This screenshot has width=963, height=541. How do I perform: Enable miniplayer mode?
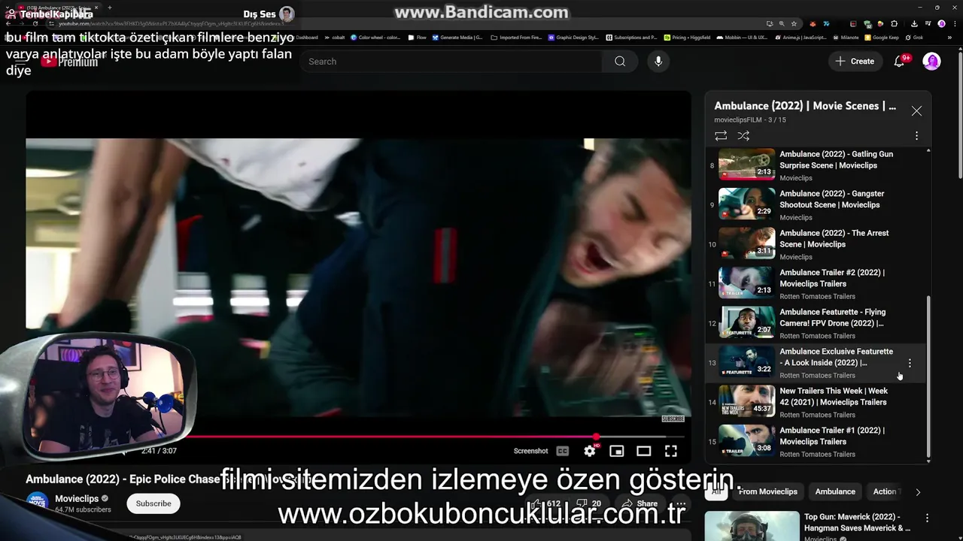(x=617, y=451)
